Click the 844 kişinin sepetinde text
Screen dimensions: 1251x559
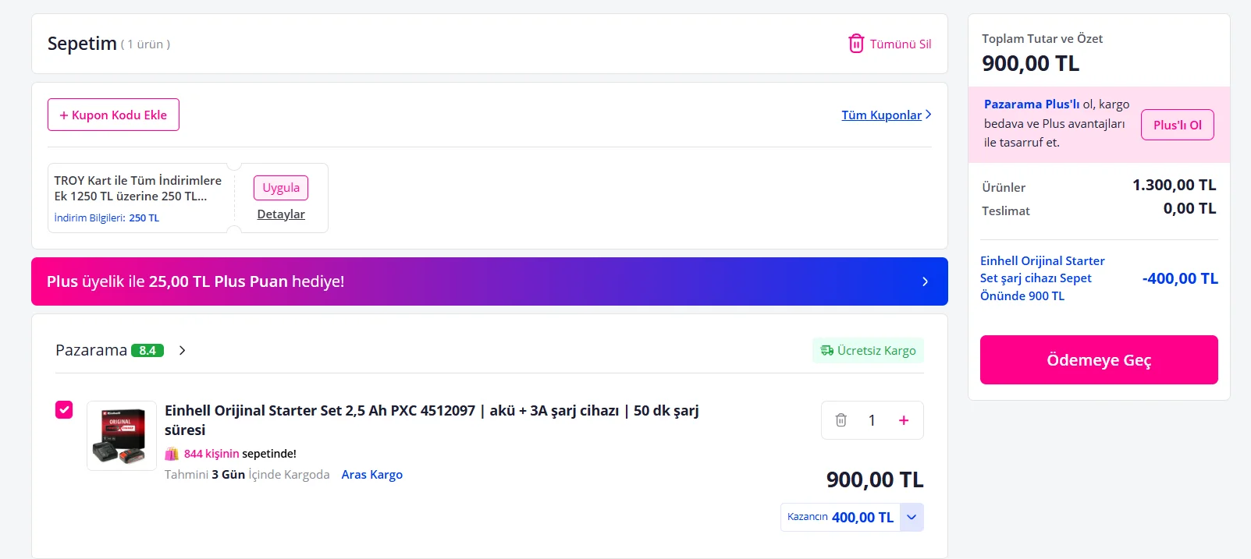[x=240, y=454]
